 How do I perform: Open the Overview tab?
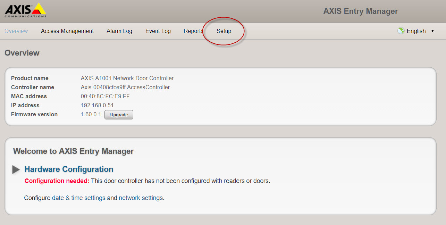coord(16,31)
